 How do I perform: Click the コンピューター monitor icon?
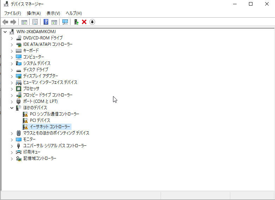click(x=19, y=57)
